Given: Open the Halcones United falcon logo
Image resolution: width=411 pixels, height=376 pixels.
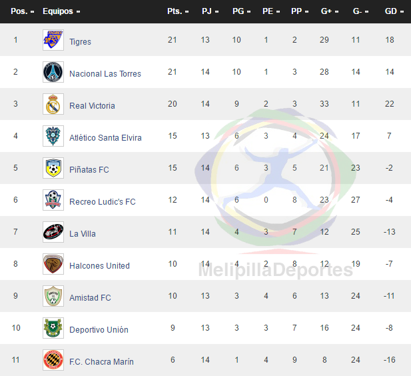Looking at the screenshot, I should 53,264.
